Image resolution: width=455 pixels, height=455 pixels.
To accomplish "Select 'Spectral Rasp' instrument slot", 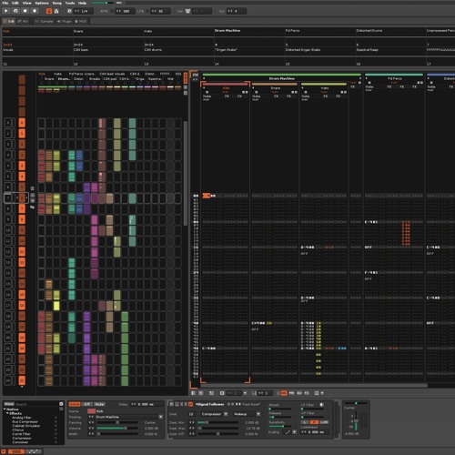I will [367, 50].
